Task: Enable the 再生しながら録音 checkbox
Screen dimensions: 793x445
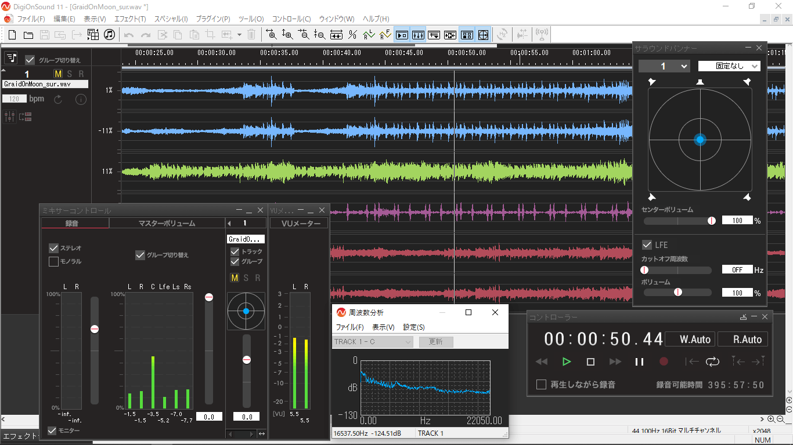Action: tap(541, 385)
